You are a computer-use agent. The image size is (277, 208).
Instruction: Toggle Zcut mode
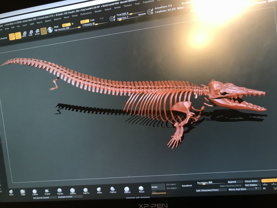[102, 18]
